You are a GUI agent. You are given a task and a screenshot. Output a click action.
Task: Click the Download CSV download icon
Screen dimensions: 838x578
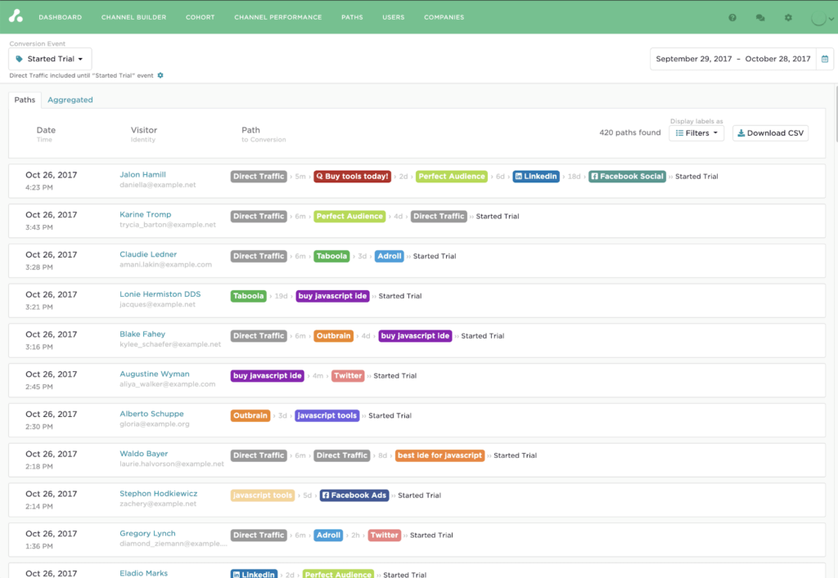click(x=742, y=132)
